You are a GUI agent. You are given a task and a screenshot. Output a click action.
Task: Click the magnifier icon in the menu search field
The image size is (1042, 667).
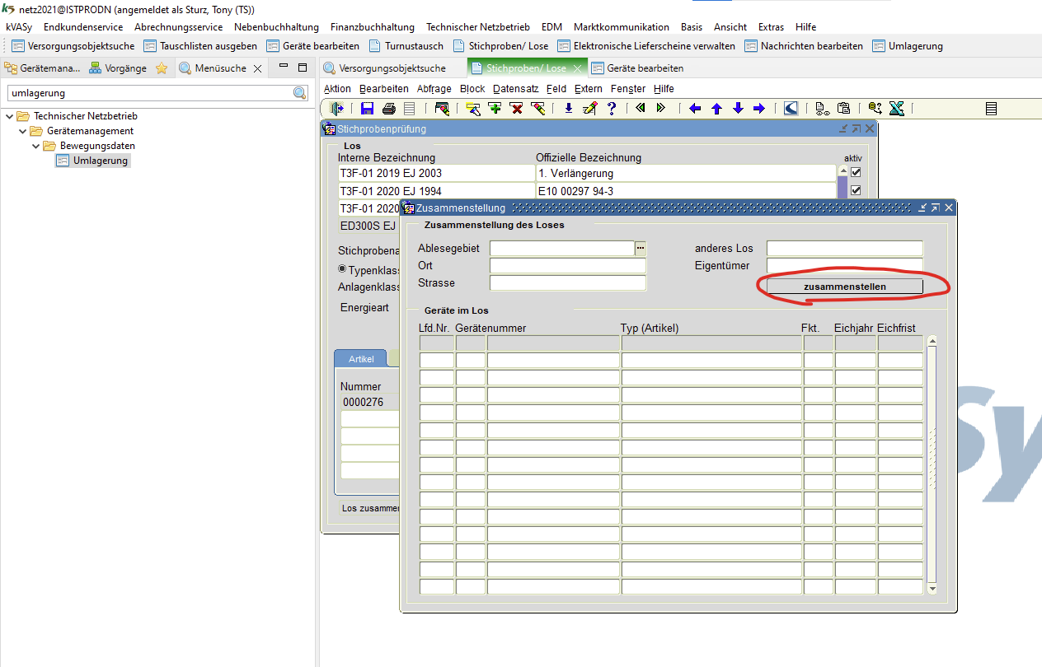(300, 93)
